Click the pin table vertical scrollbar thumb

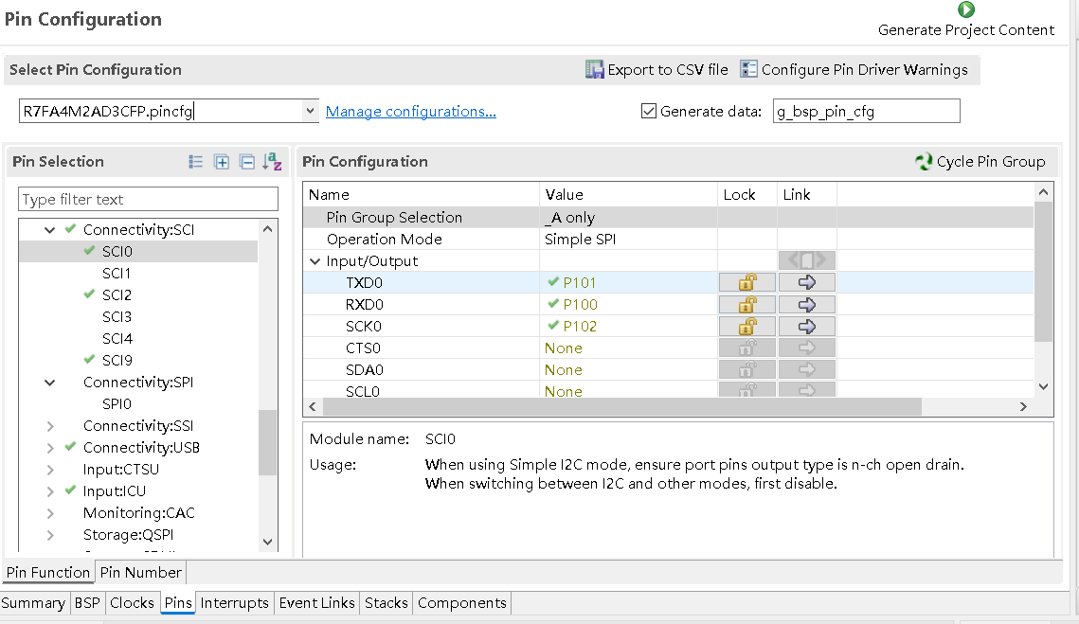(1043, 272)
